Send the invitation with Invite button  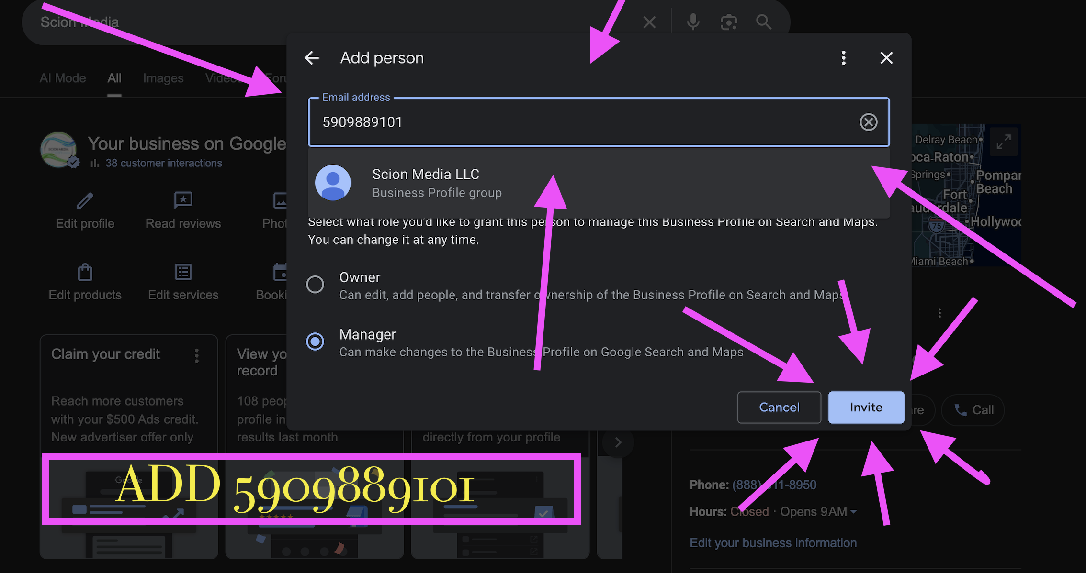point(866,407)
